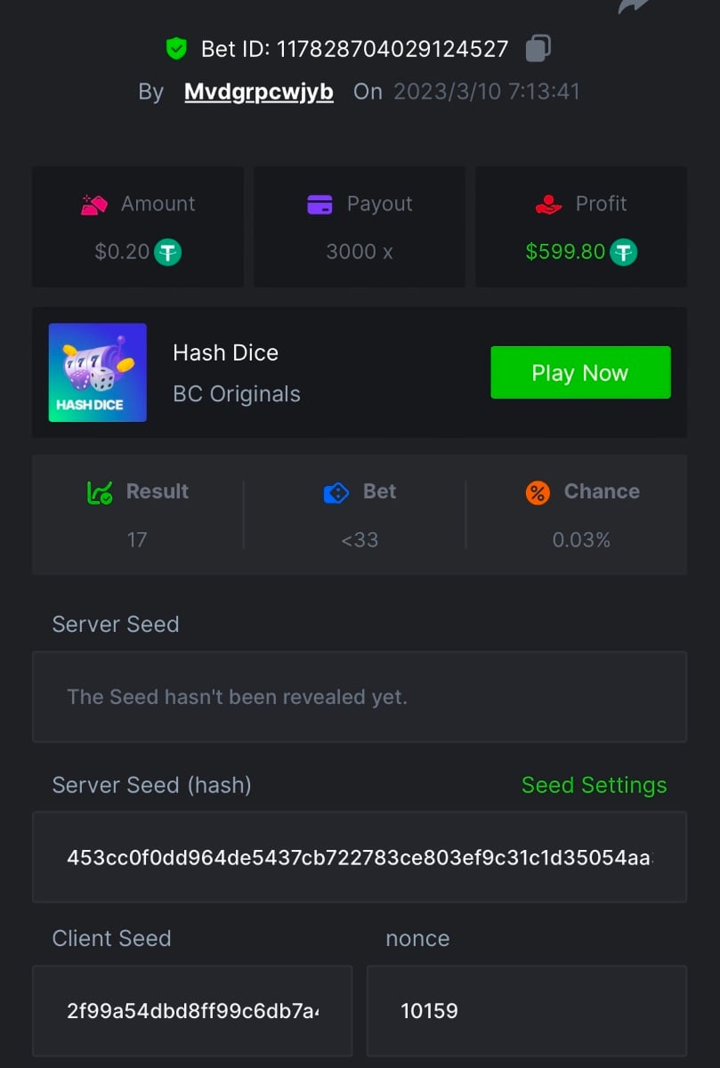The image size is (720, 1068).
Task: Select the Server Seed hash field
Action: pos(360,857)
